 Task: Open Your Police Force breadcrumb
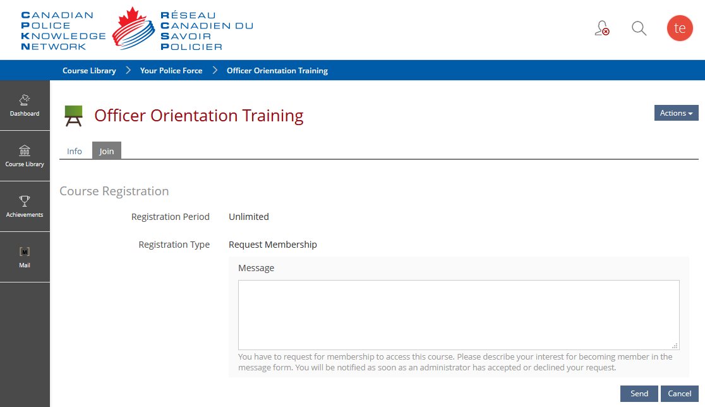click(x=171, y=71)
